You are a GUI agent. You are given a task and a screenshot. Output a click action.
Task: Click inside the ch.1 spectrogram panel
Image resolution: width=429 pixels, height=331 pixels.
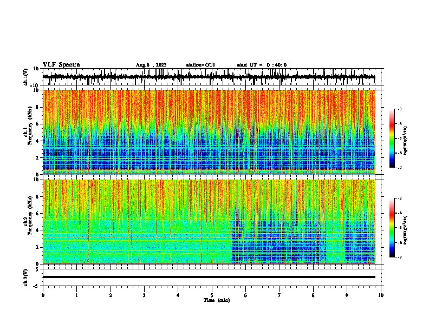(x=209, y=132)
